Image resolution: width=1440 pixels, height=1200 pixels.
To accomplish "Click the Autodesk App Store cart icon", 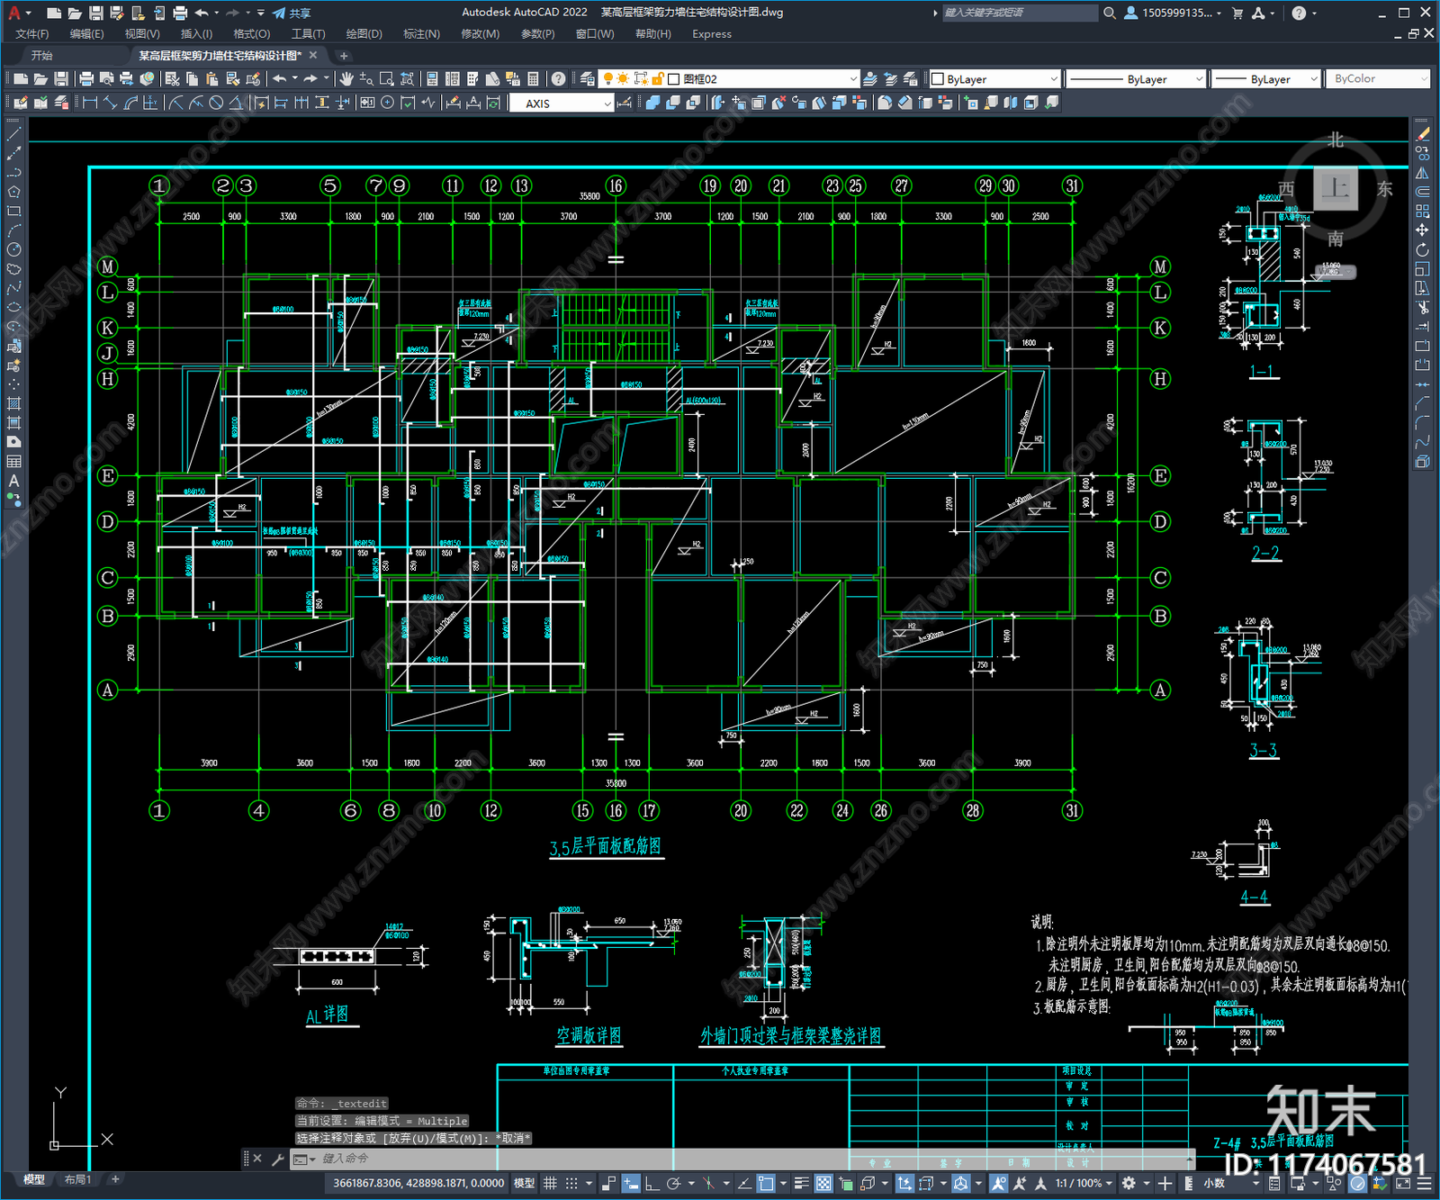I will (x=1237, y=13).
